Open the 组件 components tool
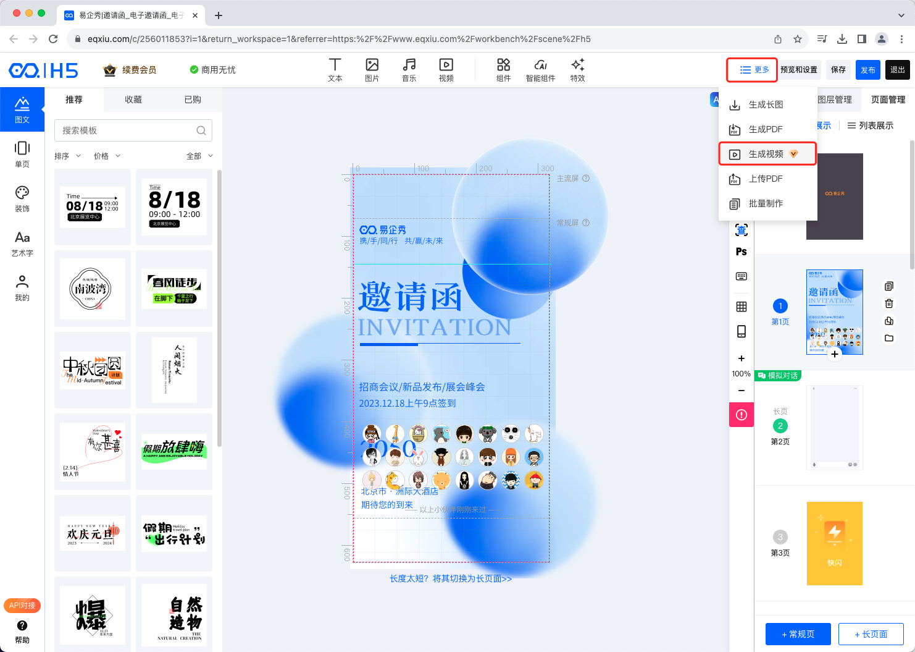Viewport: 915px width, 652px height. pos(503,70)
